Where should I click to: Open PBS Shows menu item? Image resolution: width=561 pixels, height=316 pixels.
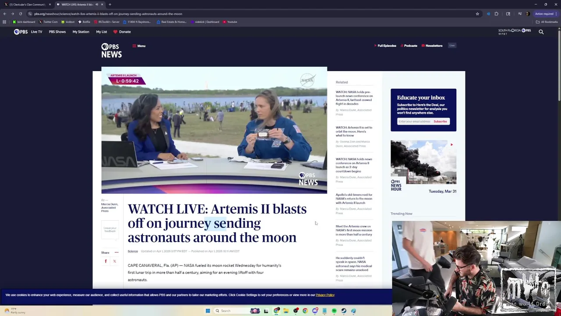point(57,32)
